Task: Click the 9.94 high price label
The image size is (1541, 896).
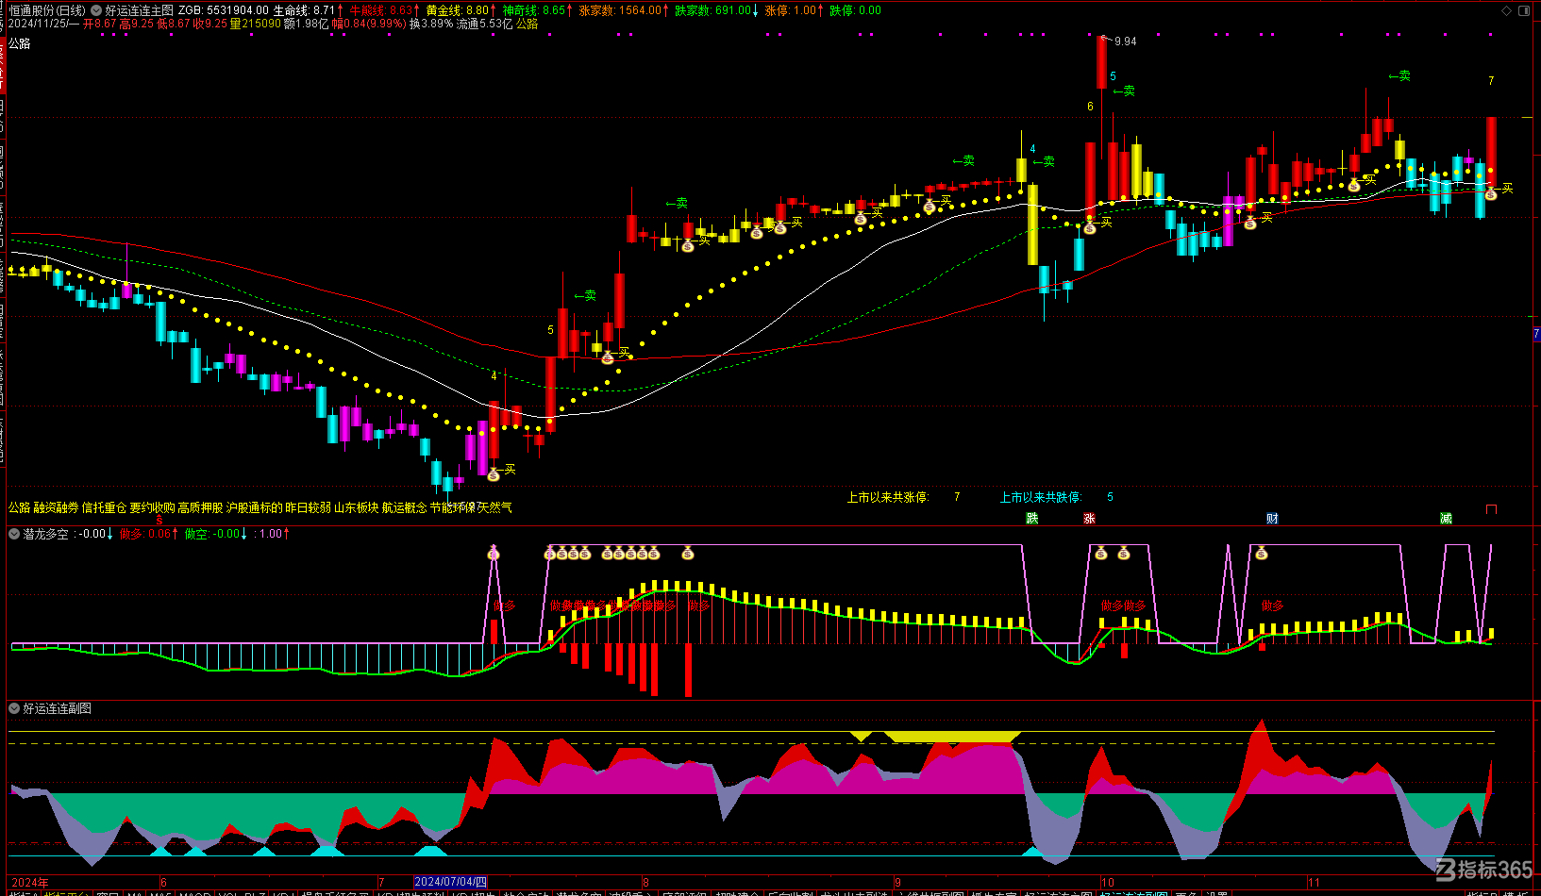Action: coord(1125,41)
